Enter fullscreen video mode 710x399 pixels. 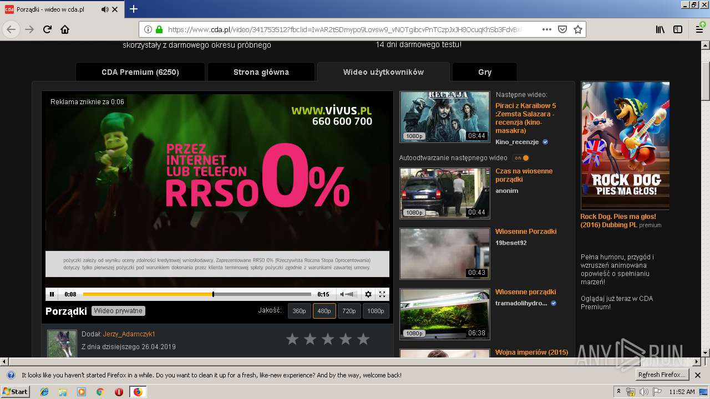point(382,294)
